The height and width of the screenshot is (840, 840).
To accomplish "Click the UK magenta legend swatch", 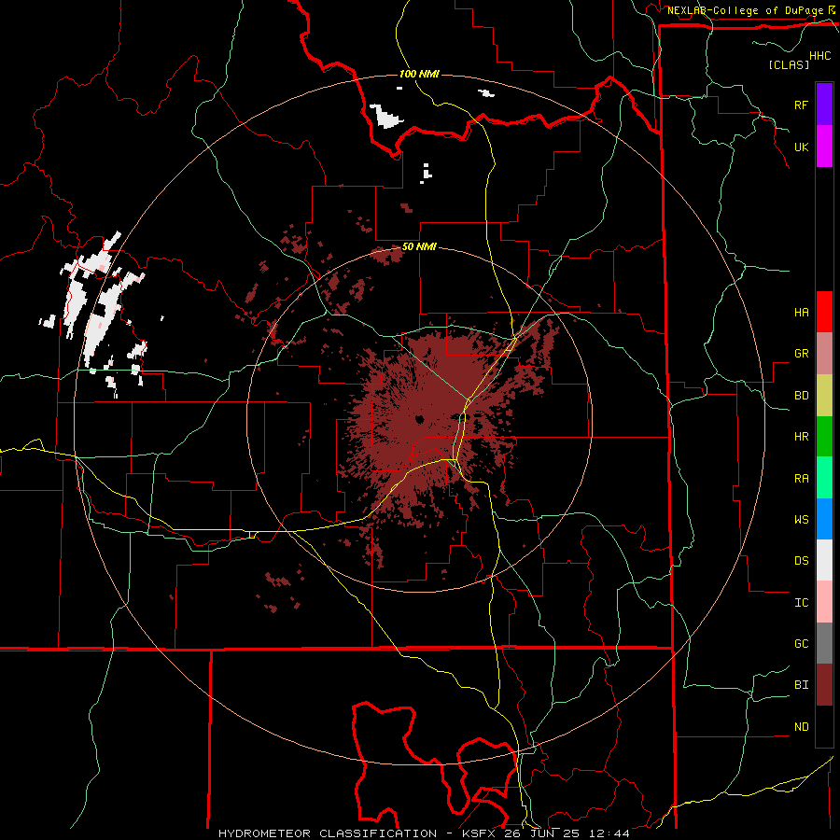I will 824,147.
